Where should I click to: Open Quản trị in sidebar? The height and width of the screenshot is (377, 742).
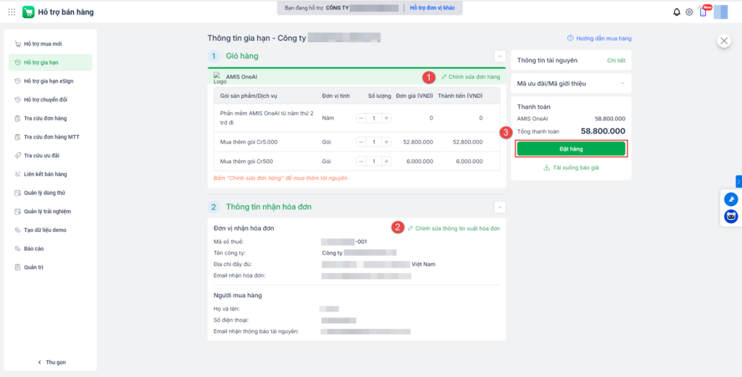50,267
